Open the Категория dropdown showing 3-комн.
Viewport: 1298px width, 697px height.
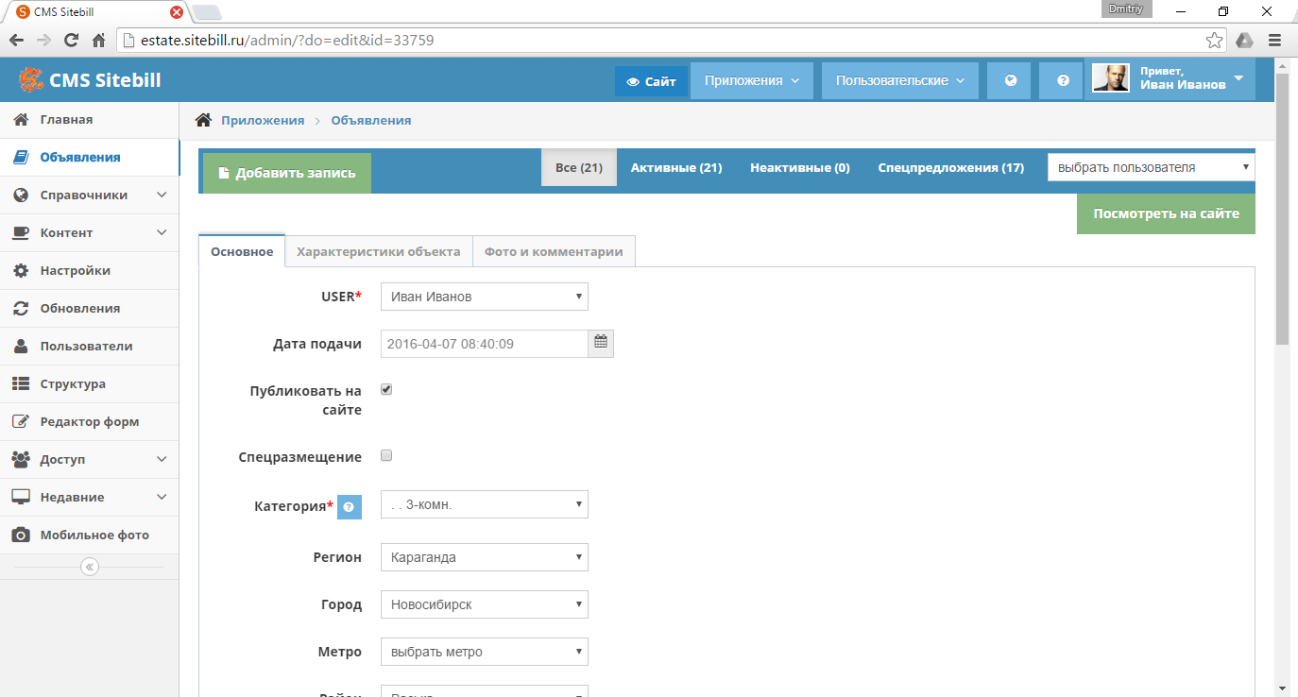[485, 504]
